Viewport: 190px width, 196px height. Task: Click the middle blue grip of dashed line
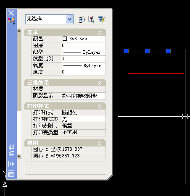point(147,51)
